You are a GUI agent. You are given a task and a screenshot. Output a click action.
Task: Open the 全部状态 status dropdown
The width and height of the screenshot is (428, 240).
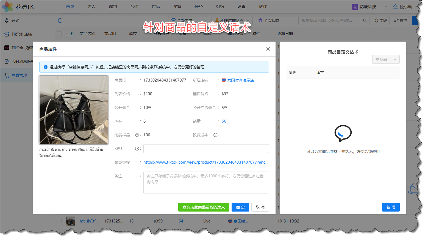[276, 21]
